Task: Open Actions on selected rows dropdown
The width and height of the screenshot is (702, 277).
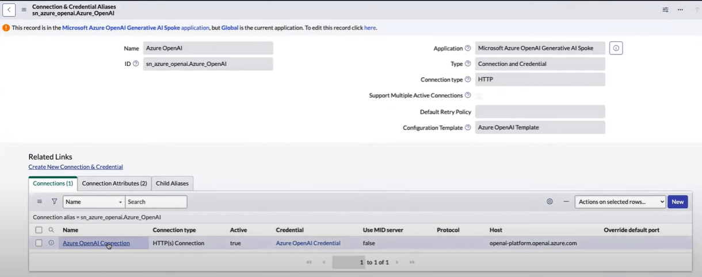Action: pos(620,202)
